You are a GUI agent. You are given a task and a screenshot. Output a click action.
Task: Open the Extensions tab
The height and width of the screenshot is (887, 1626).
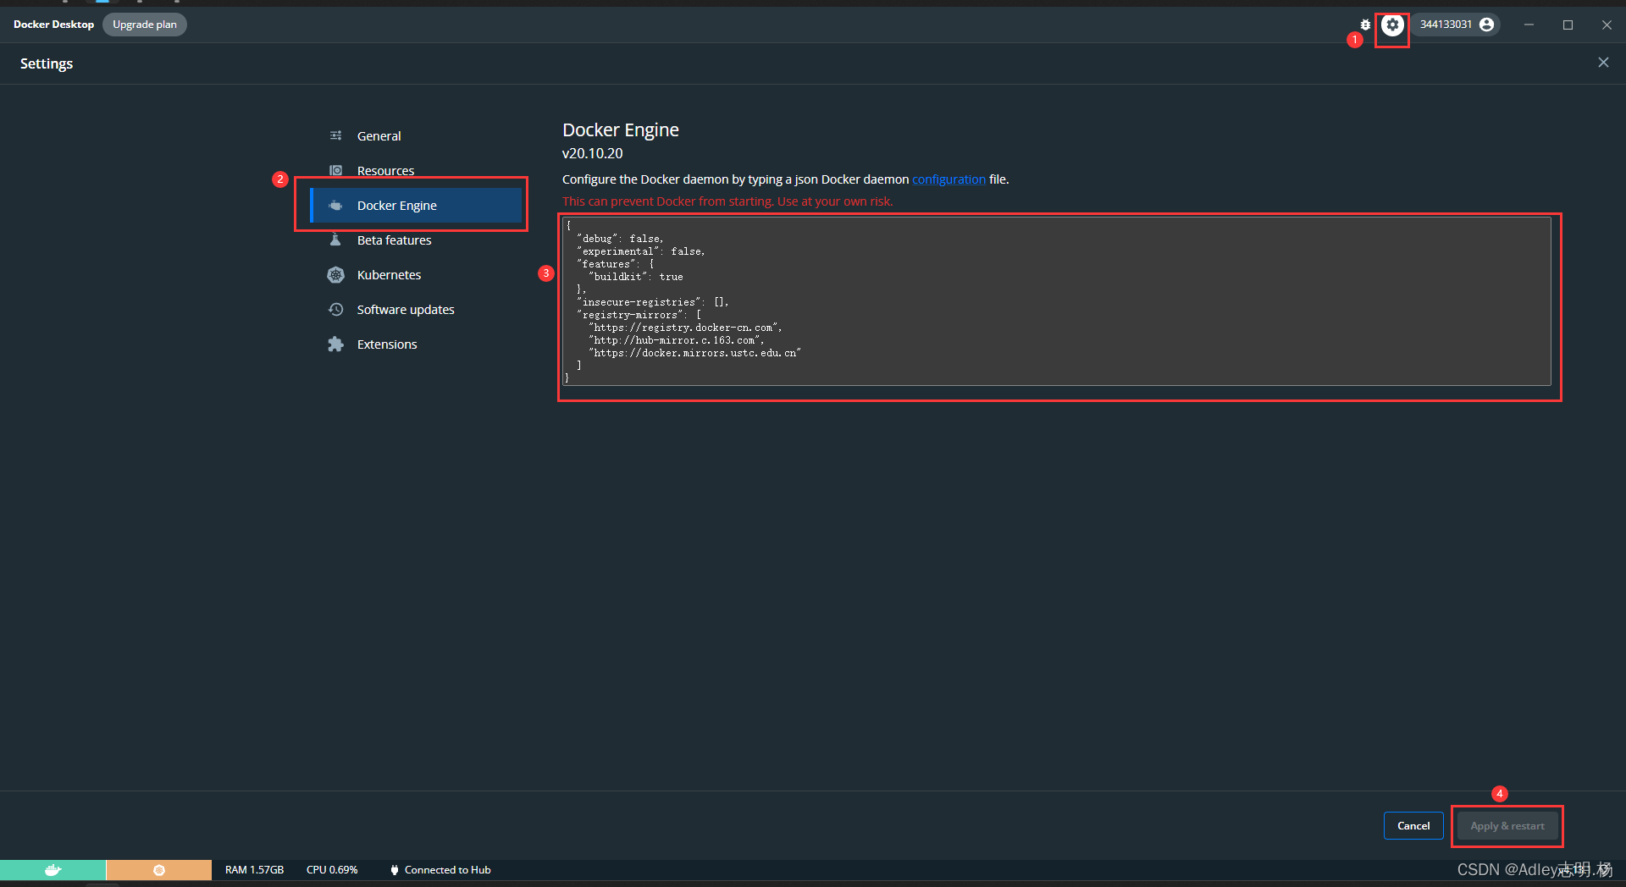tap(416, 344)
